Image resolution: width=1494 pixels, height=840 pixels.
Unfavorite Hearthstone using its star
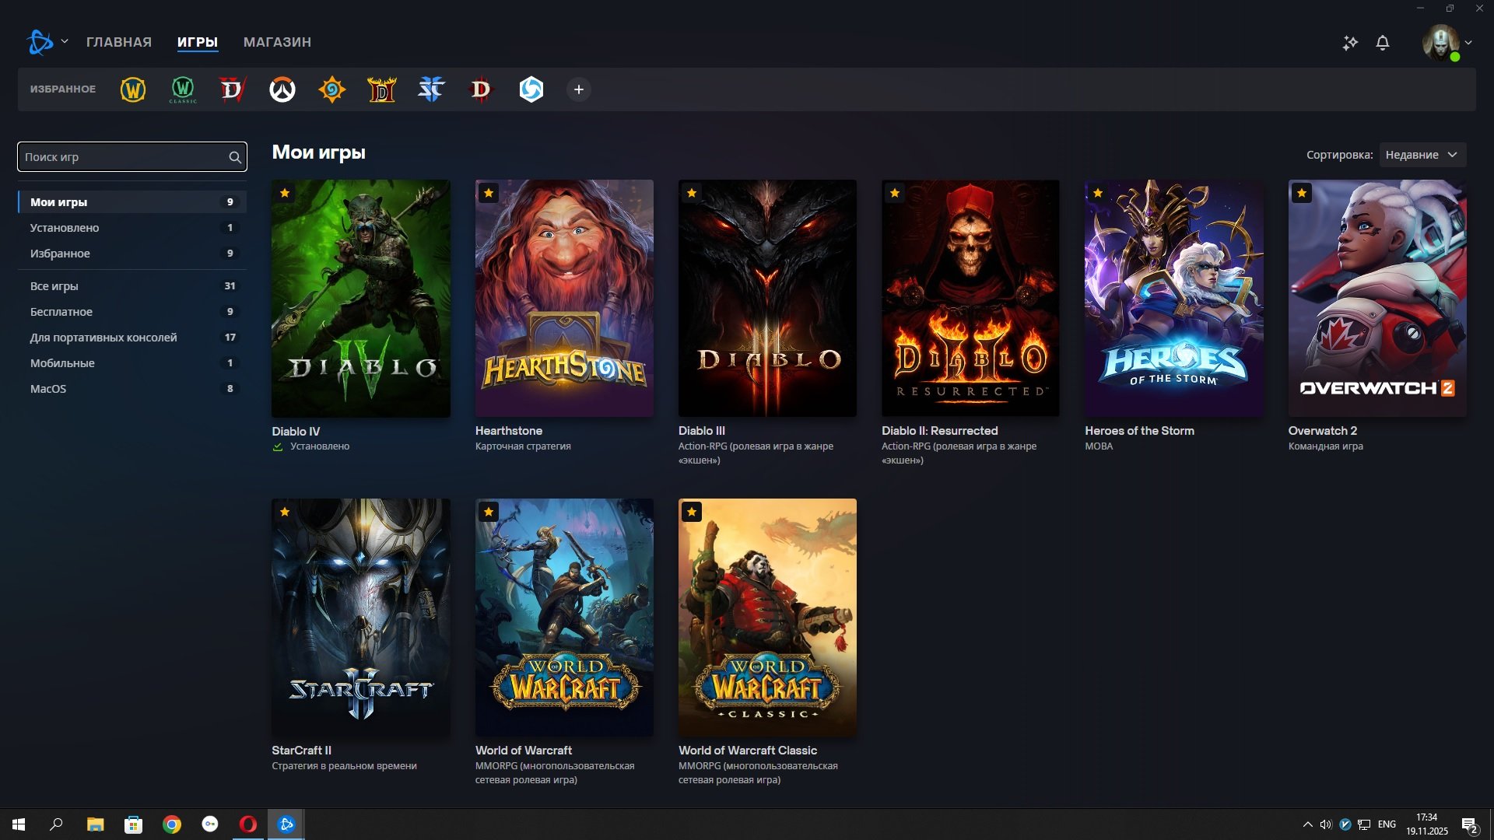[x=488, y=193]
